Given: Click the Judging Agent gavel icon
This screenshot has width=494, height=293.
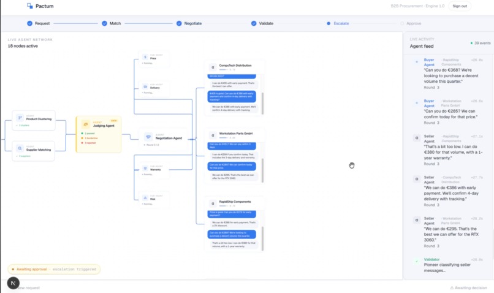Looking at the screenshot, I should tap(85, 124).
